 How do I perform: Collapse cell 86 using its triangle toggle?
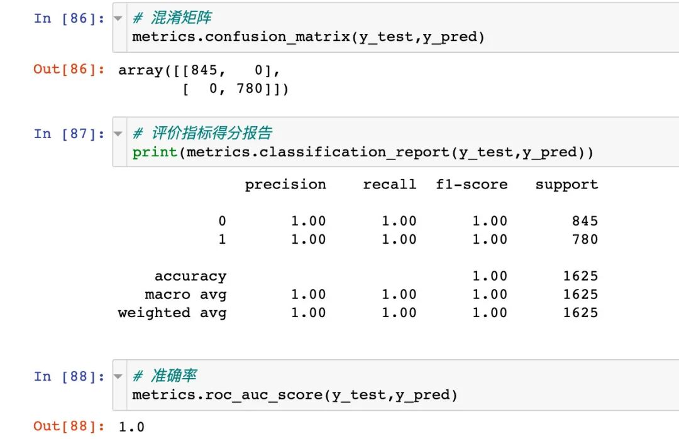coord(118,19)
